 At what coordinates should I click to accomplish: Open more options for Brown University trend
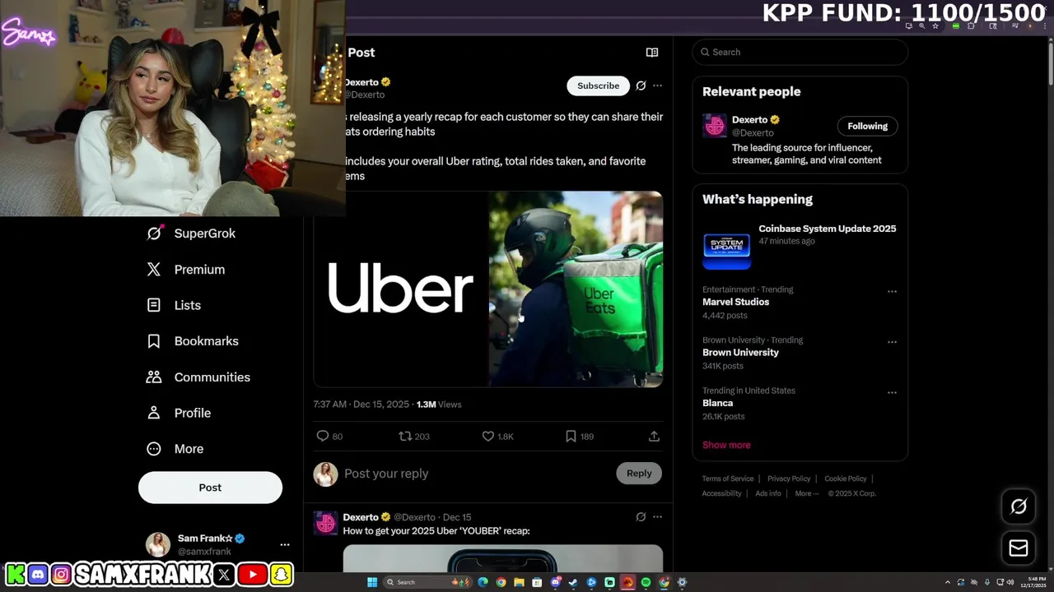coord(892,342)
